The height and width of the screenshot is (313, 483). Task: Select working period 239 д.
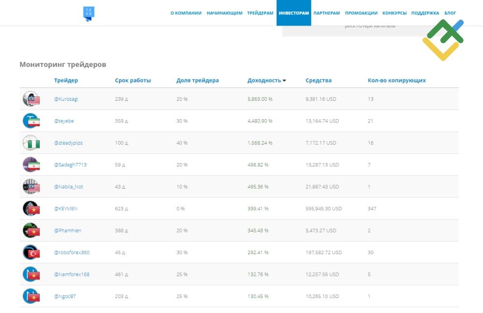(x=121, y=99)
